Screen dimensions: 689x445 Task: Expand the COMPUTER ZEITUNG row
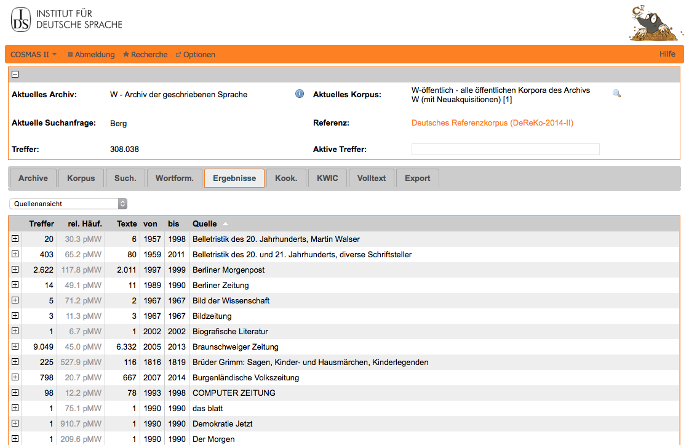click(15, 393)
